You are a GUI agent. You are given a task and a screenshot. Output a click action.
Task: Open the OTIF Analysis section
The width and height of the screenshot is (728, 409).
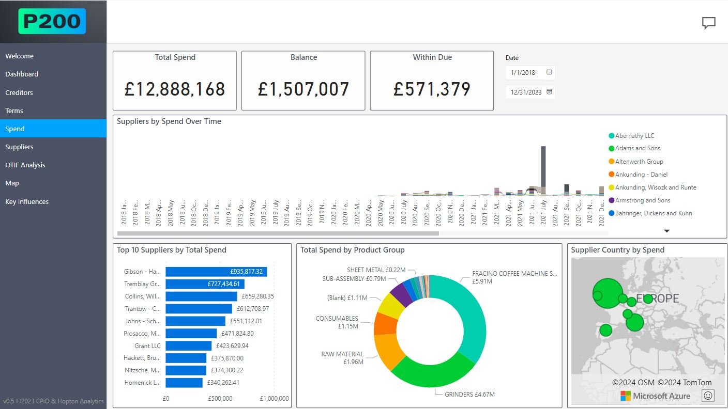25,165
